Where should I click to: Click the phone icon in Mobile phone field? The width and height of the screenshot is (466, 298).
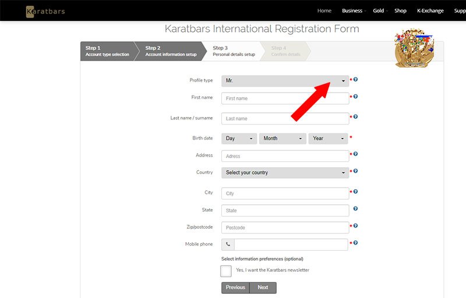(228, 244)
